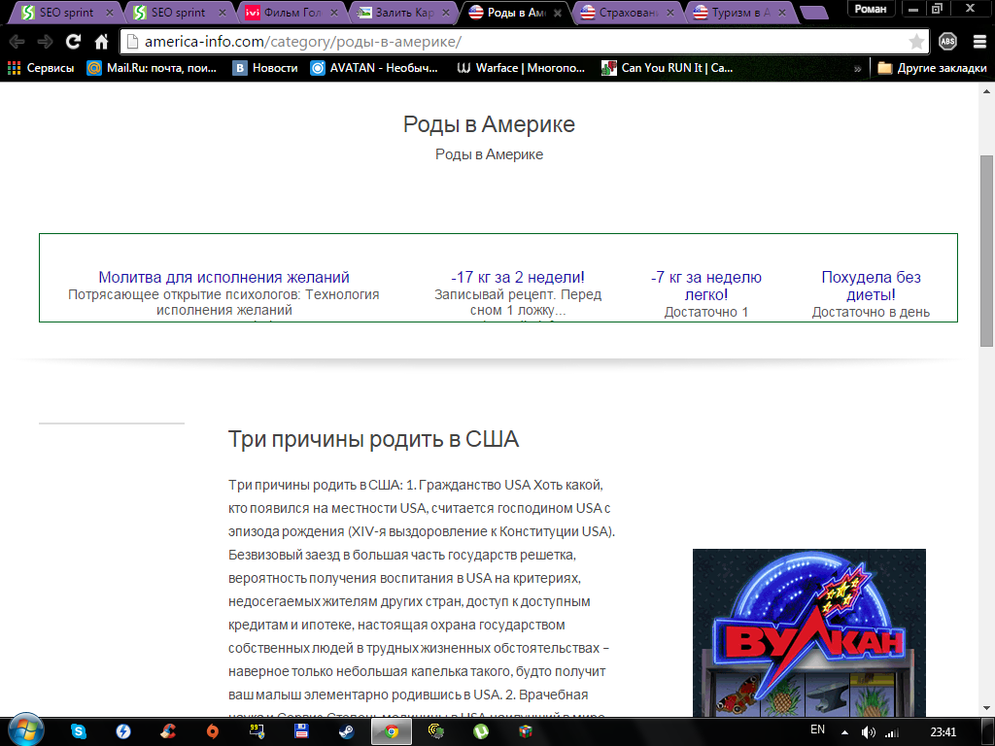Open CCleaner from the taskbar

tap(168, 731)
